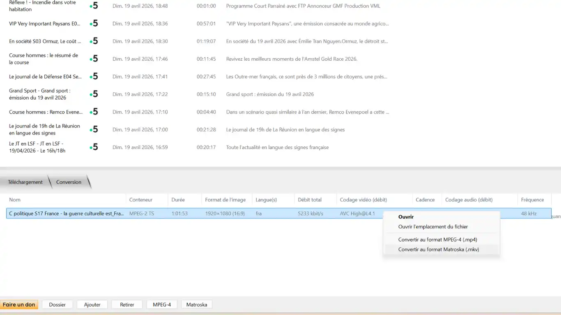Click France 5 logo beside Le JT en LSF
Screen dimensions: 561x315
(x=94, y=147)
